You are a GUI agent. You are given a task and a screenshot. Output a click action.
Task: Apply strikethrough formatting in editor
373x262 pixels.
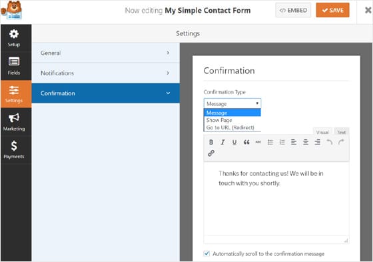tap(258, 142)
